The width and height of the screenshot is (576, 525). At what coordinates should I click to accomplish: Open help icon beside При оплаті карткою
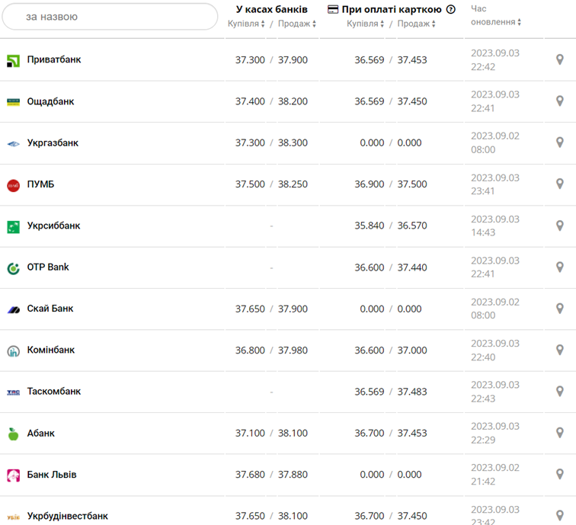(x=451, y=10)
